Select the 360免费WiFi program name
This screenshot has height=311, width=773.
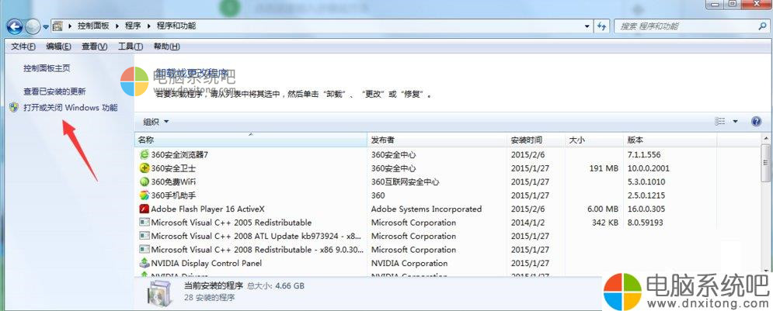[x=173, y=181]
